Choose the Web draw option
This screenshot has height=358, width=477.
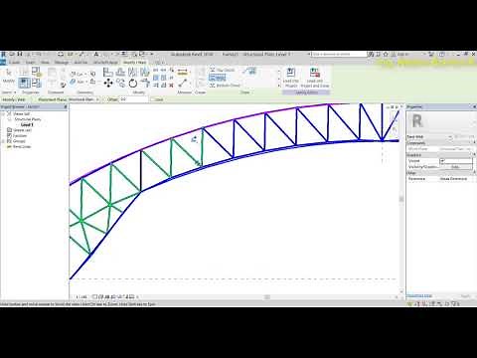218,78
